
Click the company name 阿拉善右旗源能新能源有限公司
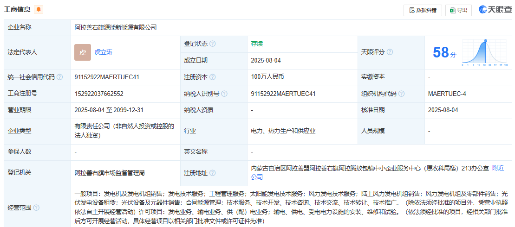pyautogui.click(x=116, y=27)
